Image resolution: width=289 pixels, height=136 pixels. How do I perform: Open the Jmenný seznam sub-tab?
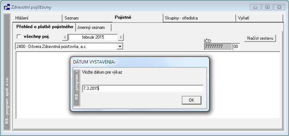pyautogui.click(x=93, y=27)
